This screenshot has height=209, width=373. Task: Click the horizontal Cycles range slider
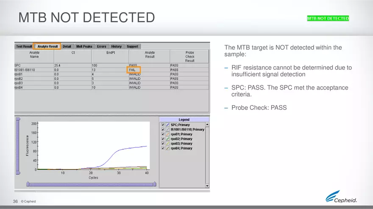(x=92, y=184)
